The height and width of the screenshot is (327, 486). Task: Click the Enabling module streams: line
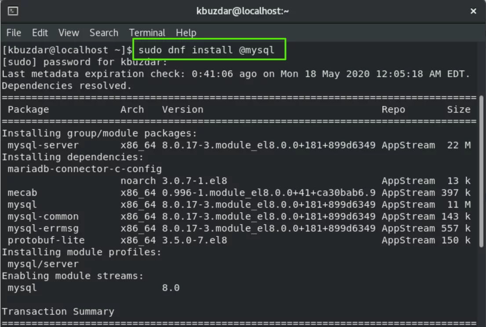pyautogui.click(x=73, y=276)
